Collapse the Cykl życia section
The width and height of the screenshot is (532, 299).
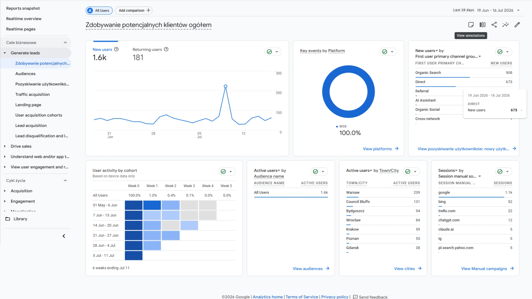pyautogui.click(x=65, y=181)
